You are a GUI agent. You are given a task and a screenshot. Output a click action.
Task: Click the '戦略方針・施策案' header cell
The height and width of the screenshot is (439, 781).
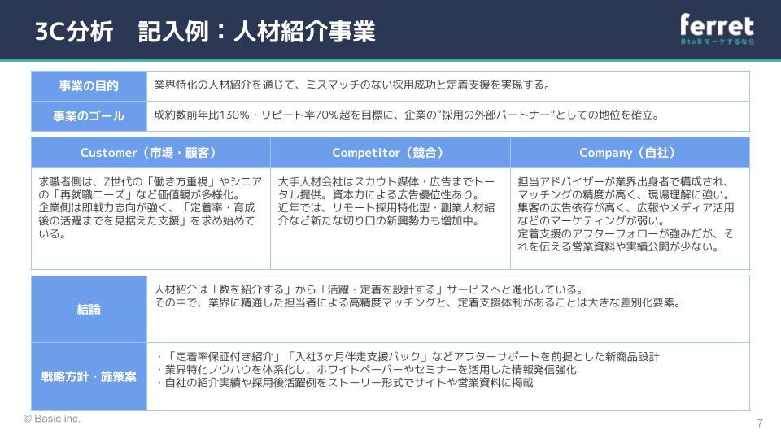pyautogui.click(x=89, y=376)
